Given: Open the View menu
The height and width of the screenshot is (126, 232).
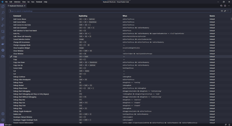Looking at the screenshot, I should (24, 2).
